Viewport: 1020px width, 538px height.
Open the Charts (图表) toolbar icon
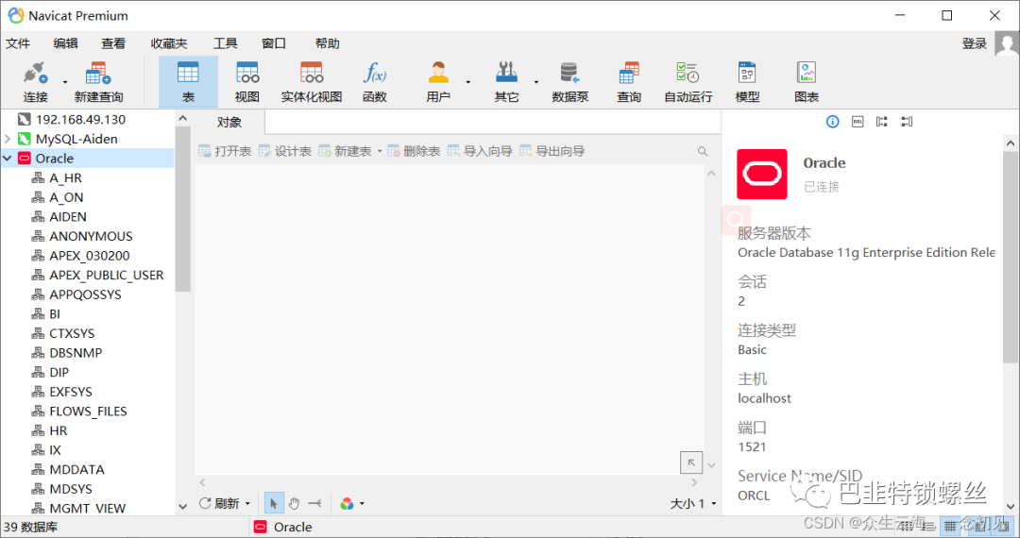pos(807,82)
